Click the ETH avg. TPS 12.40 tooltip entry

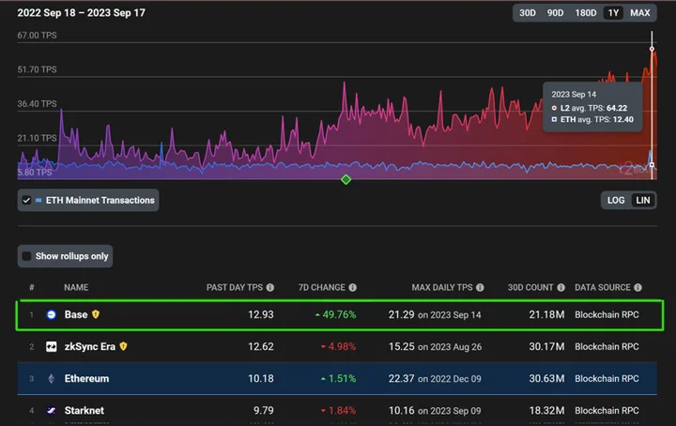pos(592,119)
